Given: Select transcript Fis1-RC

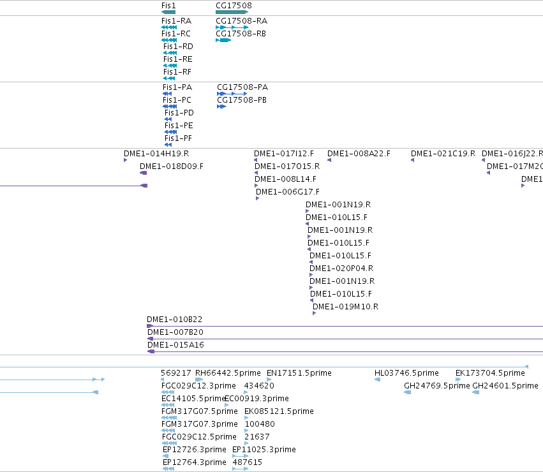Looking at the screenshot, I should [x=176, y=34].
